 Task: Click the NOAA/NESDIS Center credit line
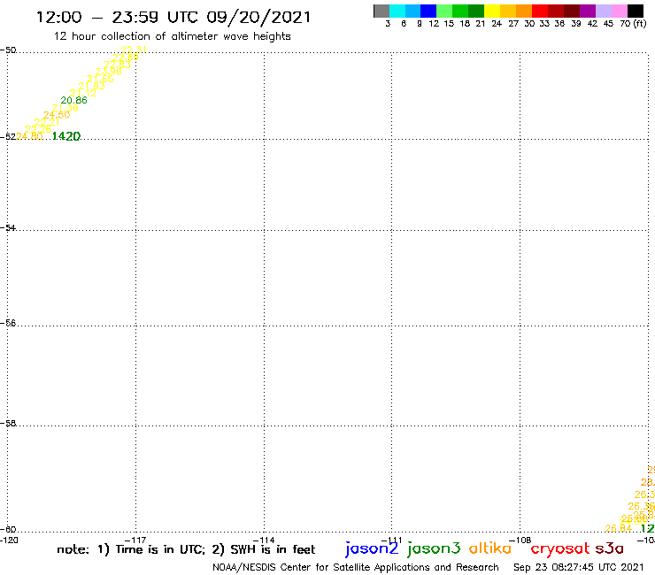click(356, 567)
